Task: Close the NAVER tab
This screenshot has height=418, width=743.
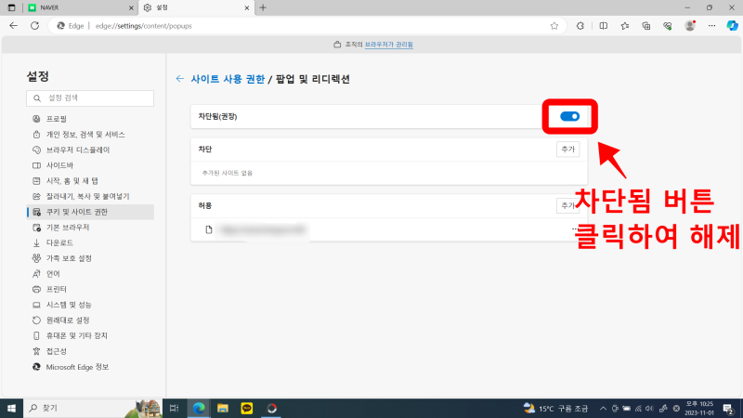Action: click(131, 8)
